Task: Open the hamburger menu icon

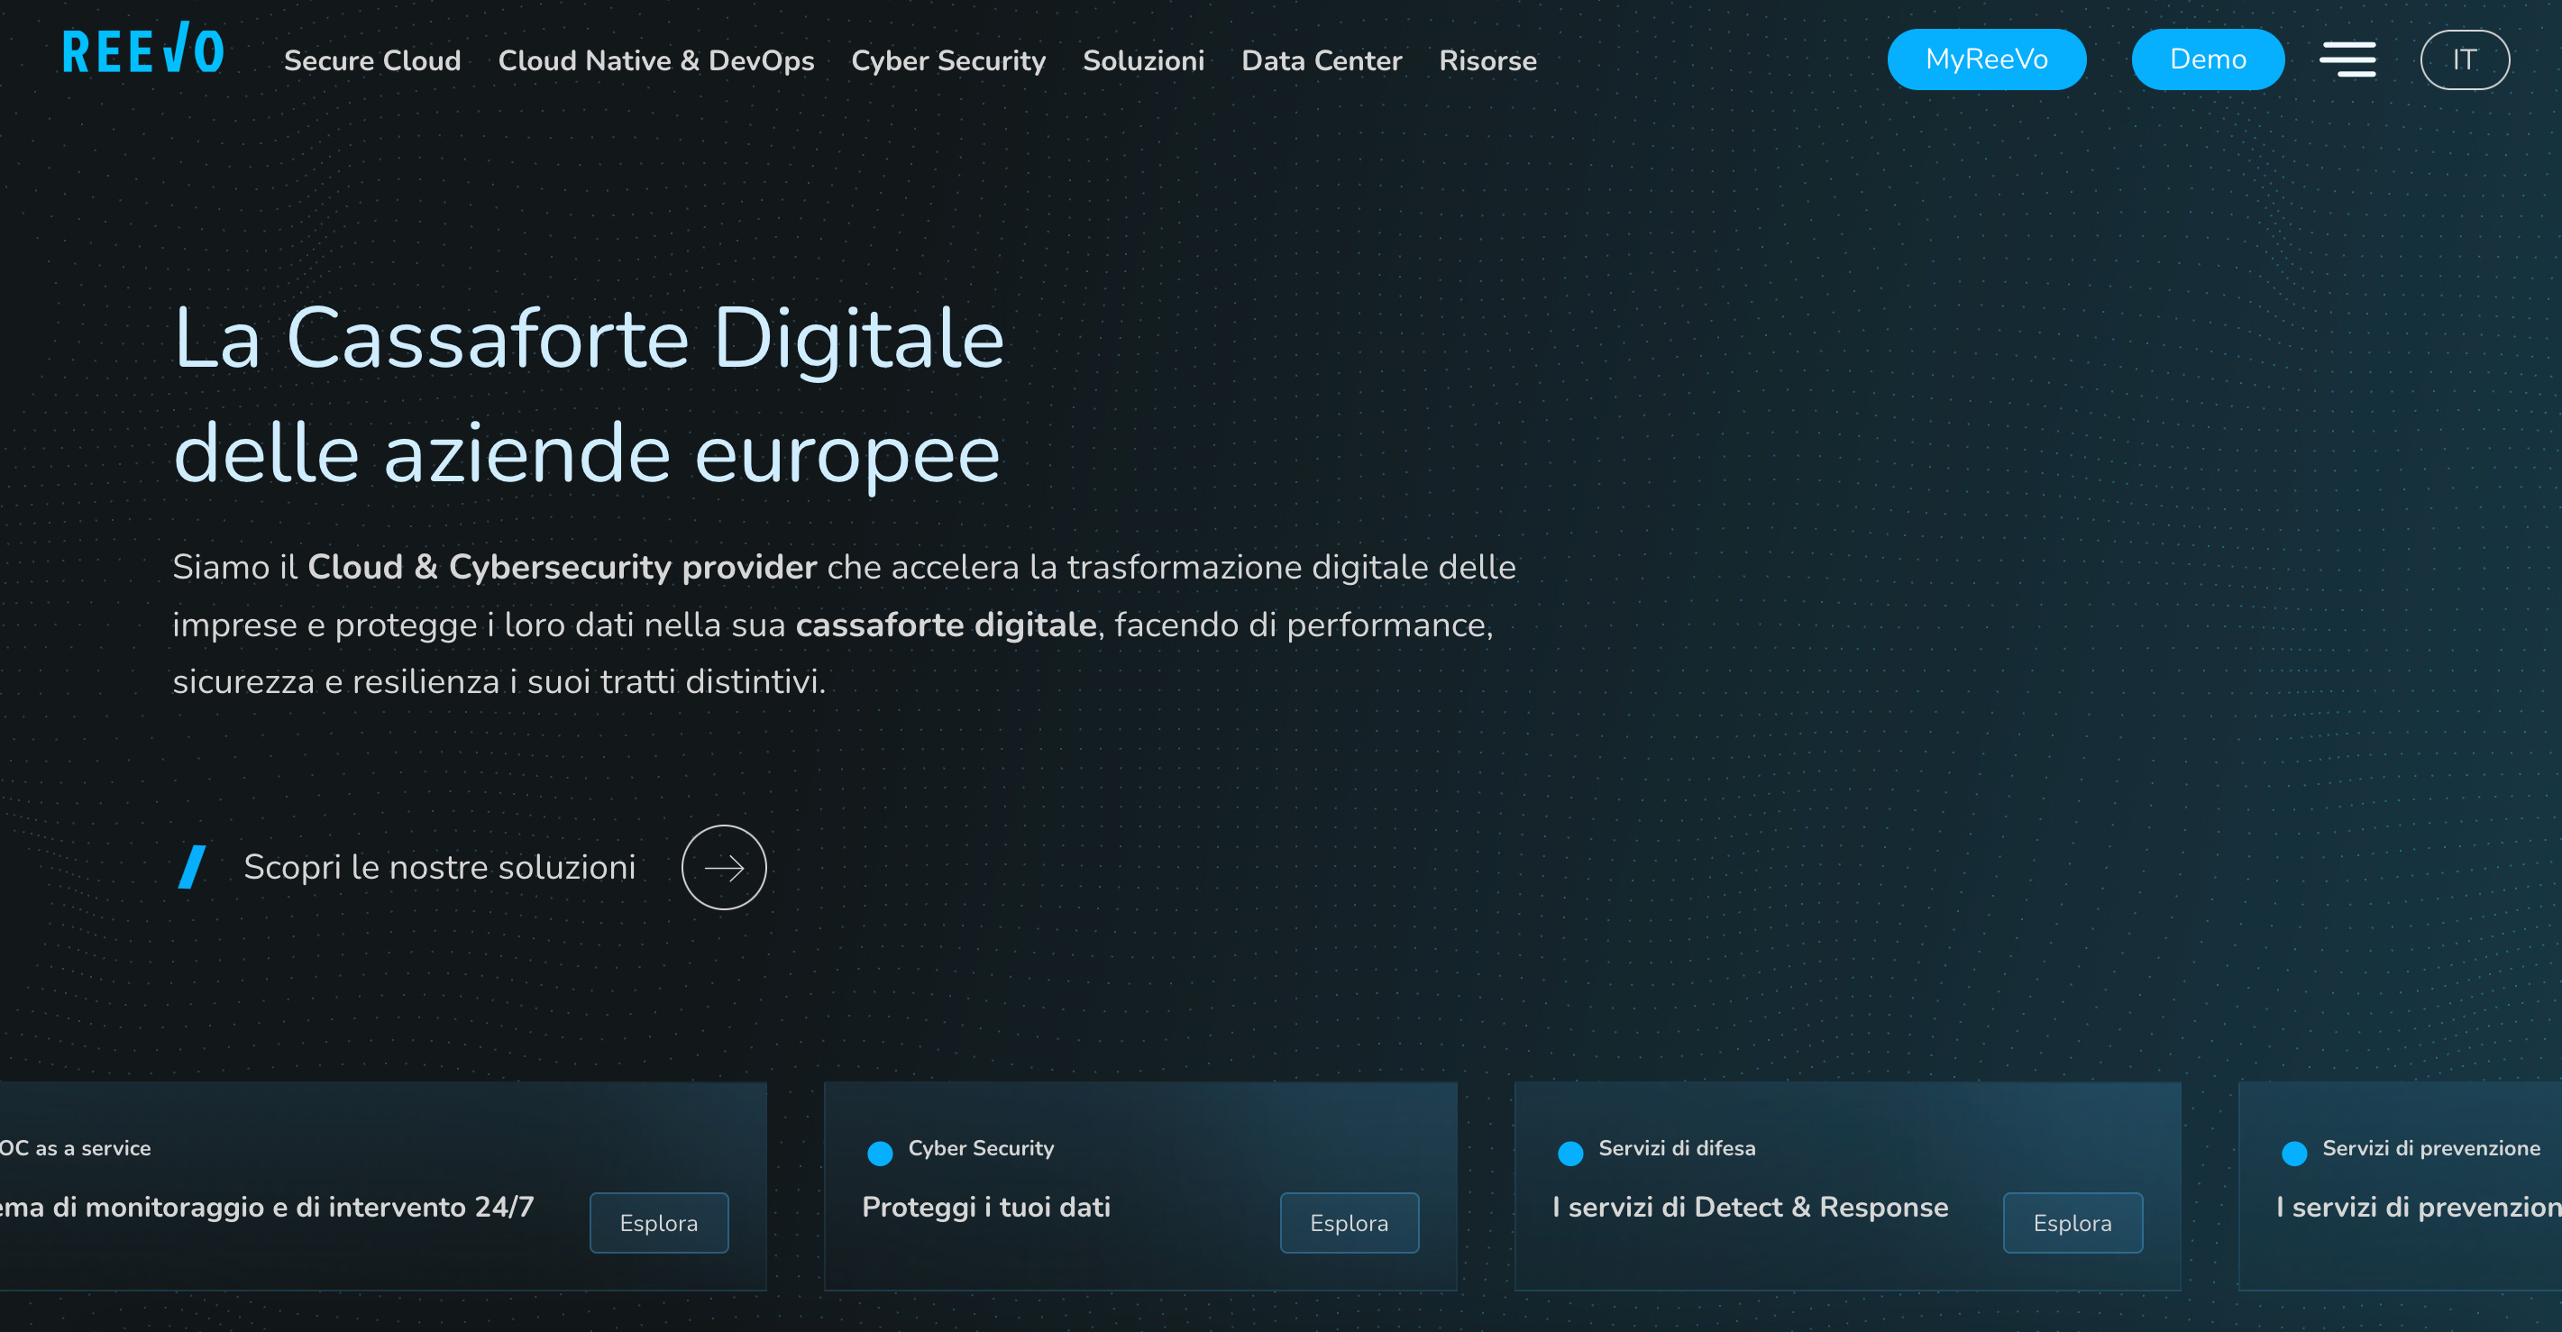Action: click(2347, 59)
